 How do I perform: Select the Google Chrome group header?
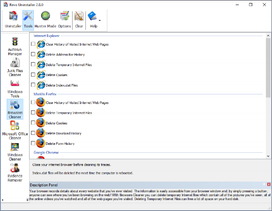click(46, 152)
